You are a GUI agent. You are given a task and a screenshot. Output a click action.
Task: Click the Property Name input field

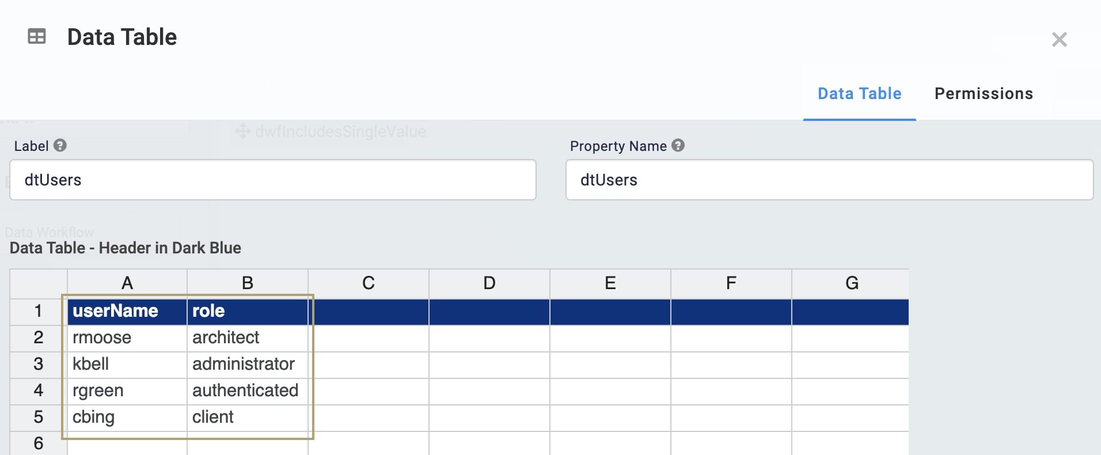(x=829, y=180)
